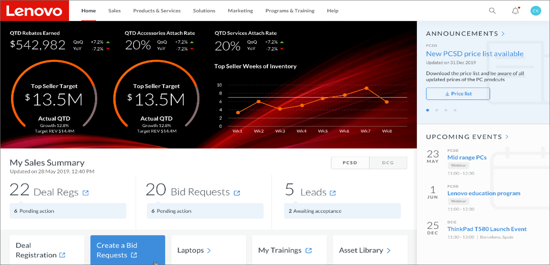Viewport: 550px width, 265px height.
Task: Click the Upcoming Events heading
Action: (464, 137)
